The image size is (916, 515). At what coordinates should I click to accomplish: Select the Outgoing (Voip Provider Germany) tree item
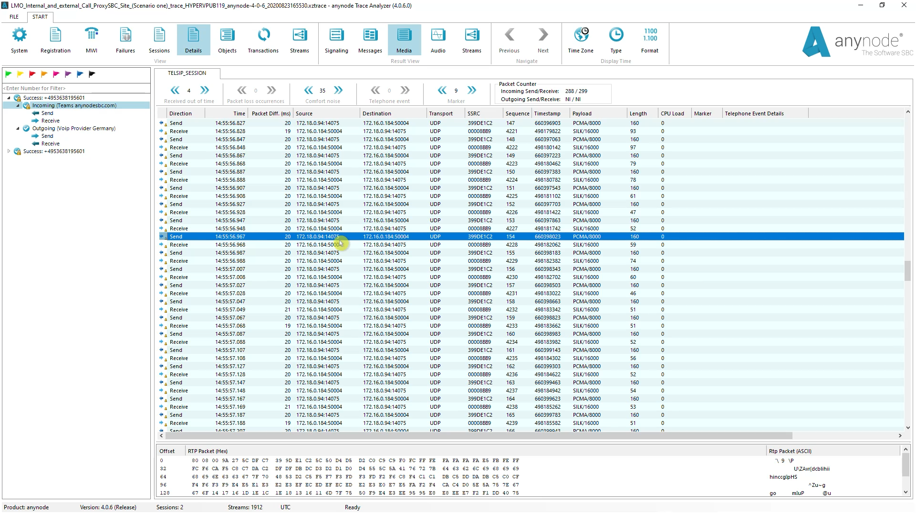(74, 128)
